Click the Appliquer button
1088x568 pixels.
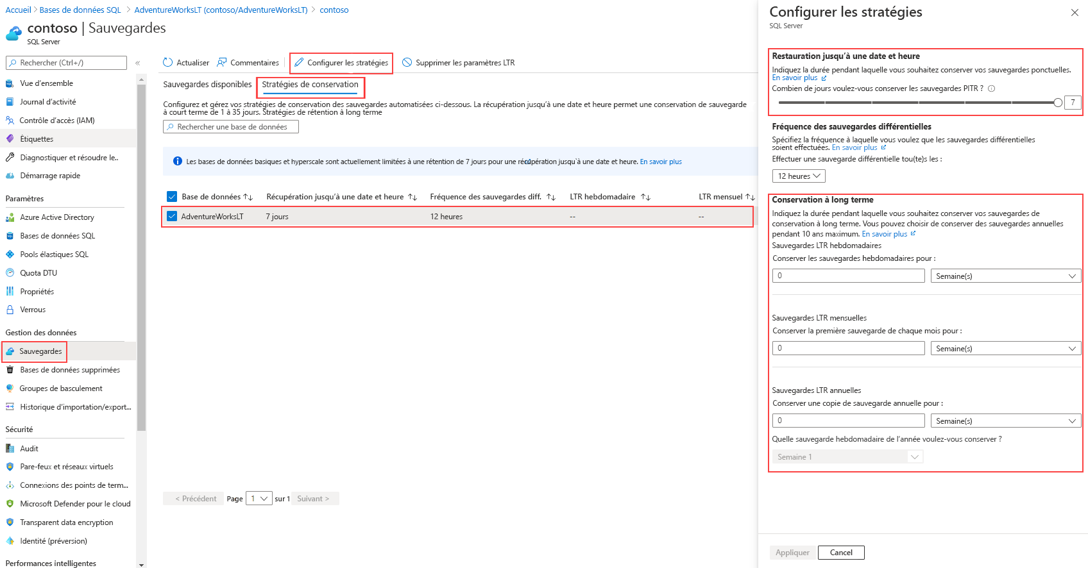click(x=792, y=553)
